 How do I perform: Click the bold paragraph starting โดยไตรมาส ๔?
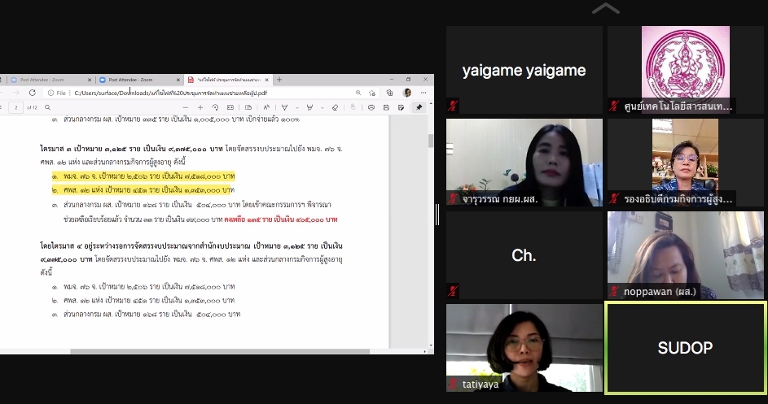coord(191,252)
